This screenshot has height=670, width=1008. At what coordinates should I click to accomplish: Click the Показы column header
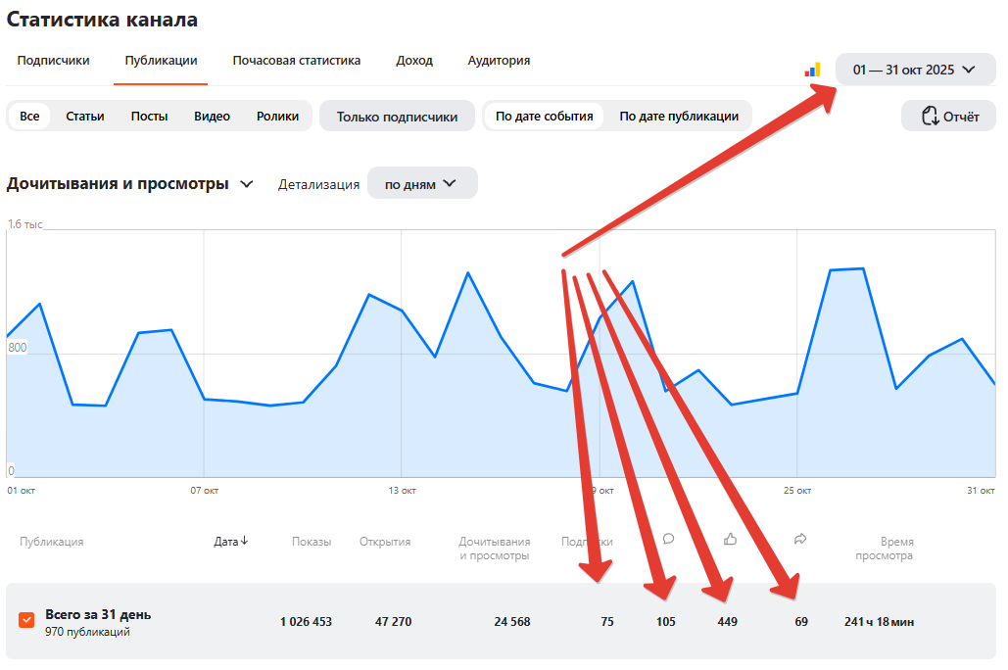312,542
